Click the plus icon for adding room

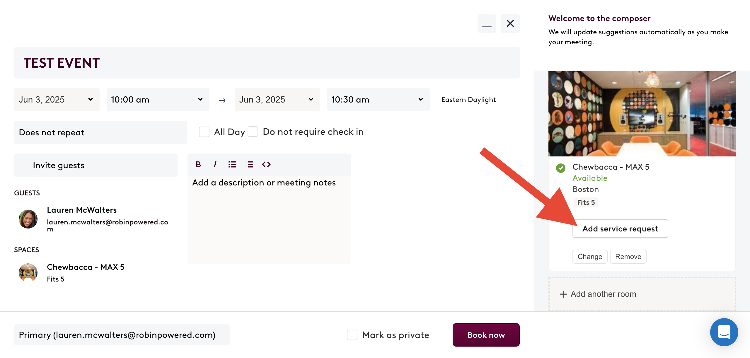564,294
